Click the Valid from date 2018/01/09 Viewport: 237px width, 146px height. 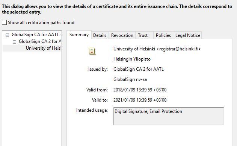(140, 90)
